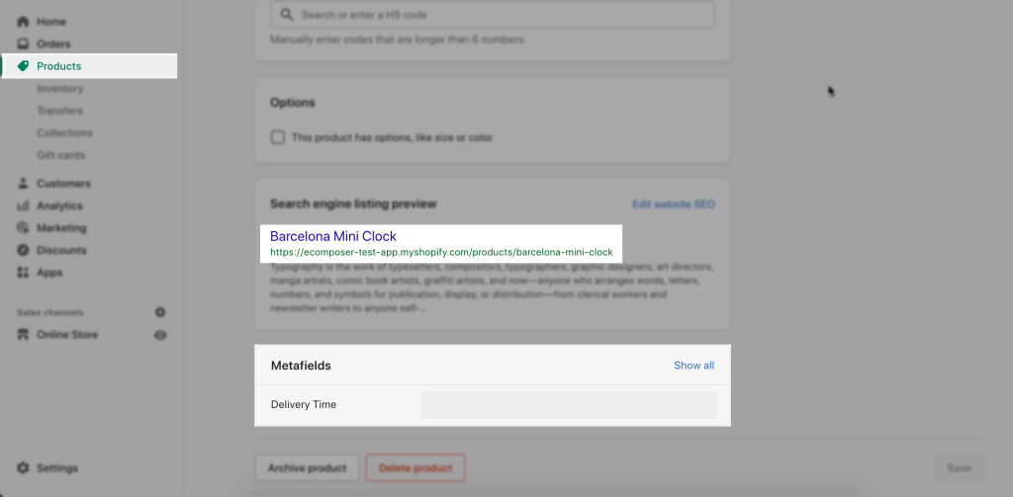This screenshot has height=497, width=1013.
Task: Click the Discounts badge icon
Action: tap(23, 250)
